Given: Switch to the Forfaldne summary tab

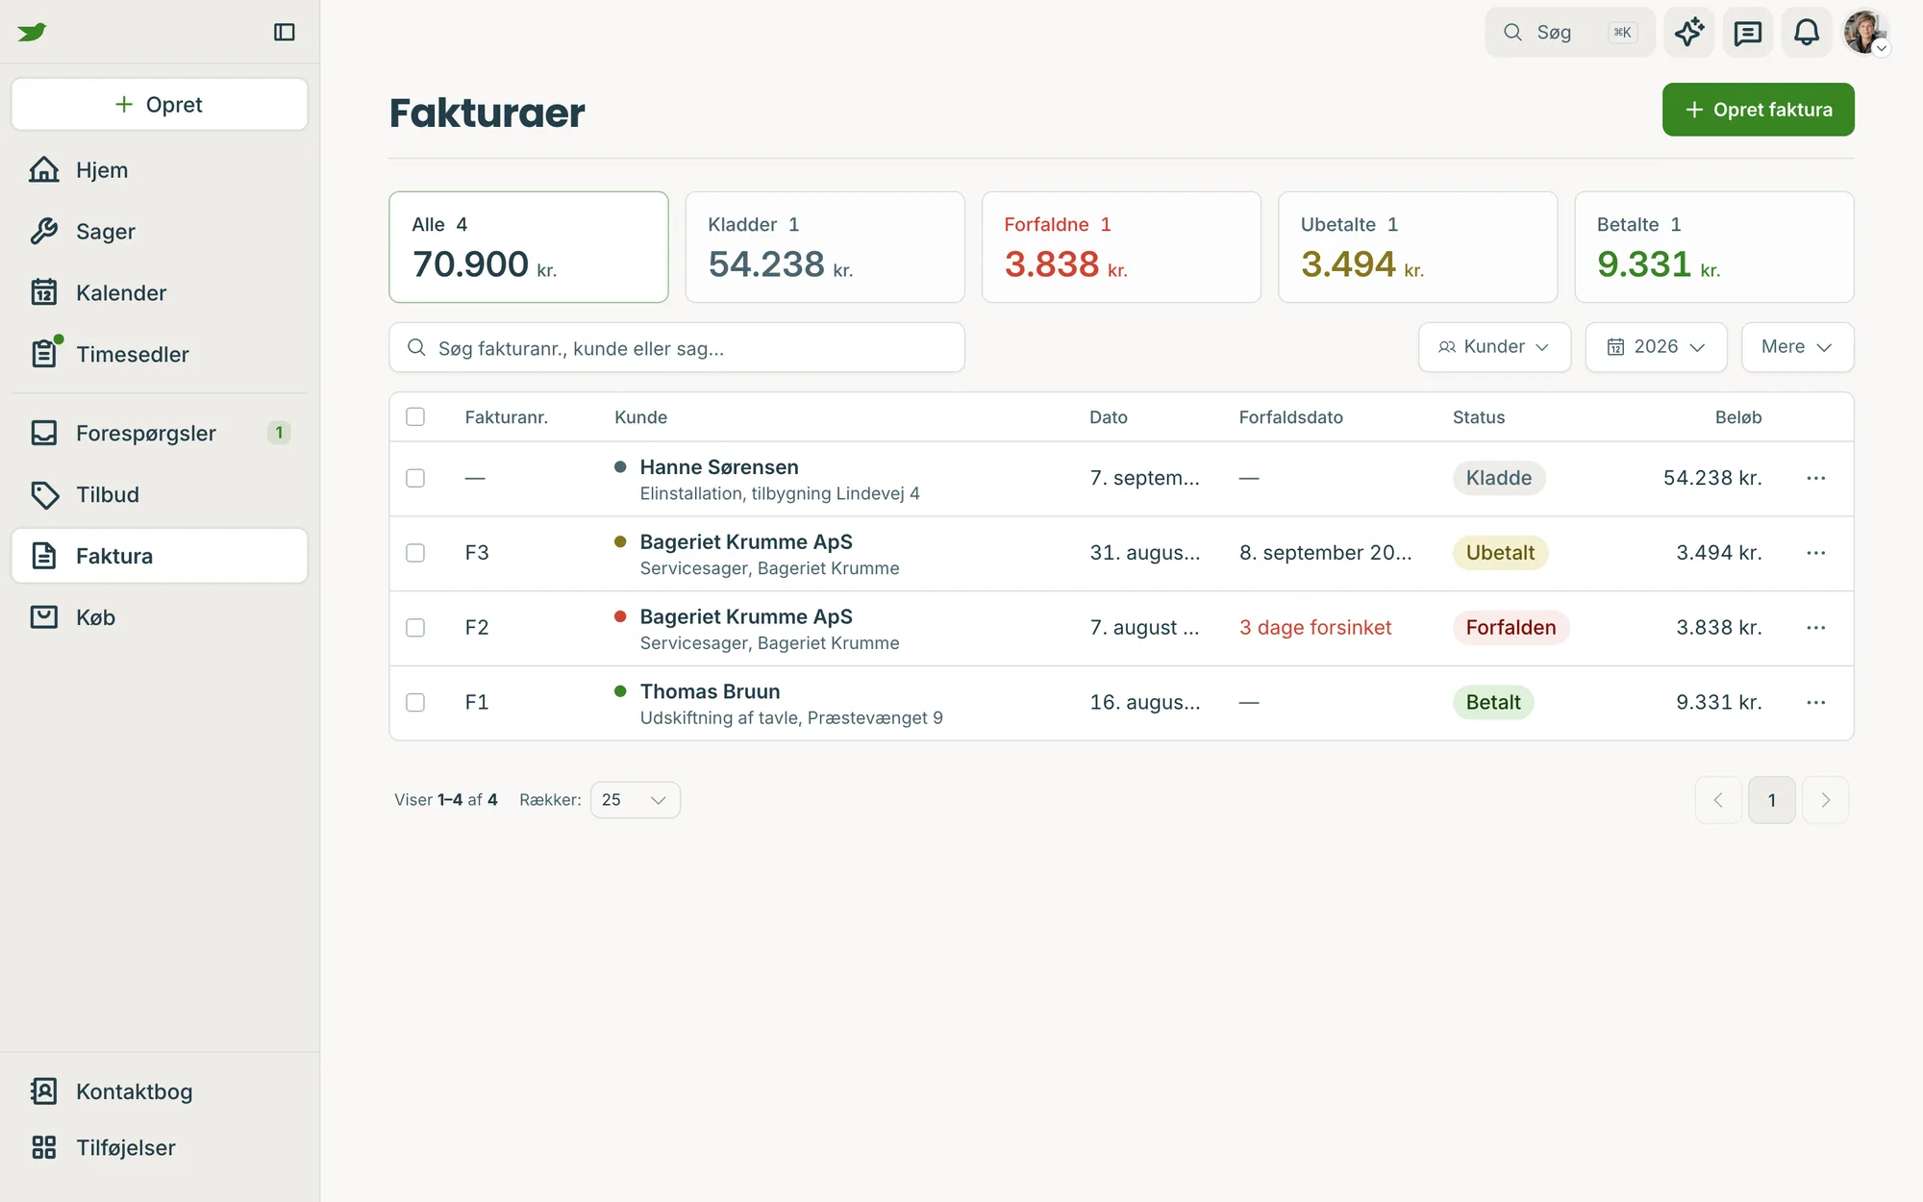Looking at the screenshot, I should tap(1121, 247).
